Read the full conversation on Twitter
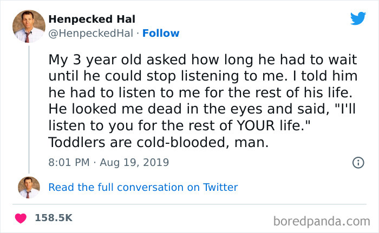 tap(143, 188)
